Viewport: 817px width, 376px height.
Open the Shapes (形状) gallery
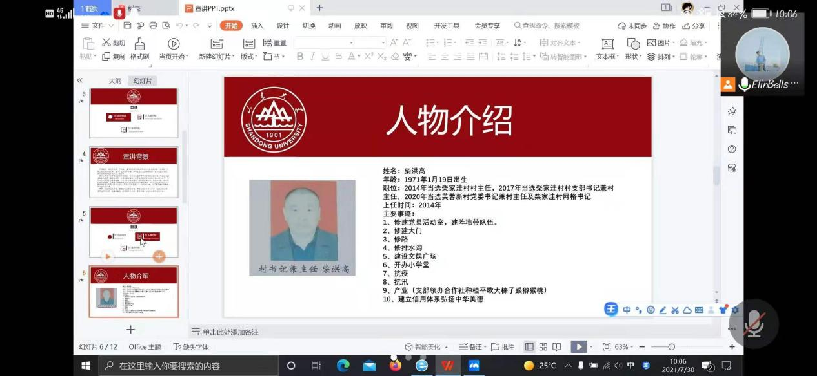point(633,44)
